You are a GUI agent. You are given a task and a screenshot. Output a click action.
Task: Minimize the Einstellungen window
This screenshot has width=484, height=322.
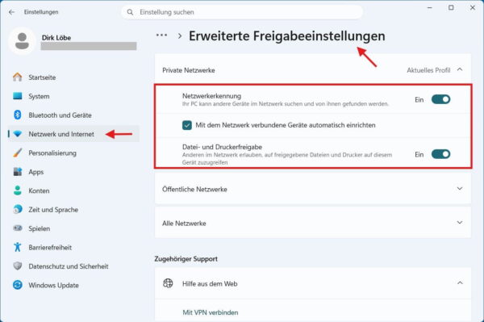click(429, 8)
